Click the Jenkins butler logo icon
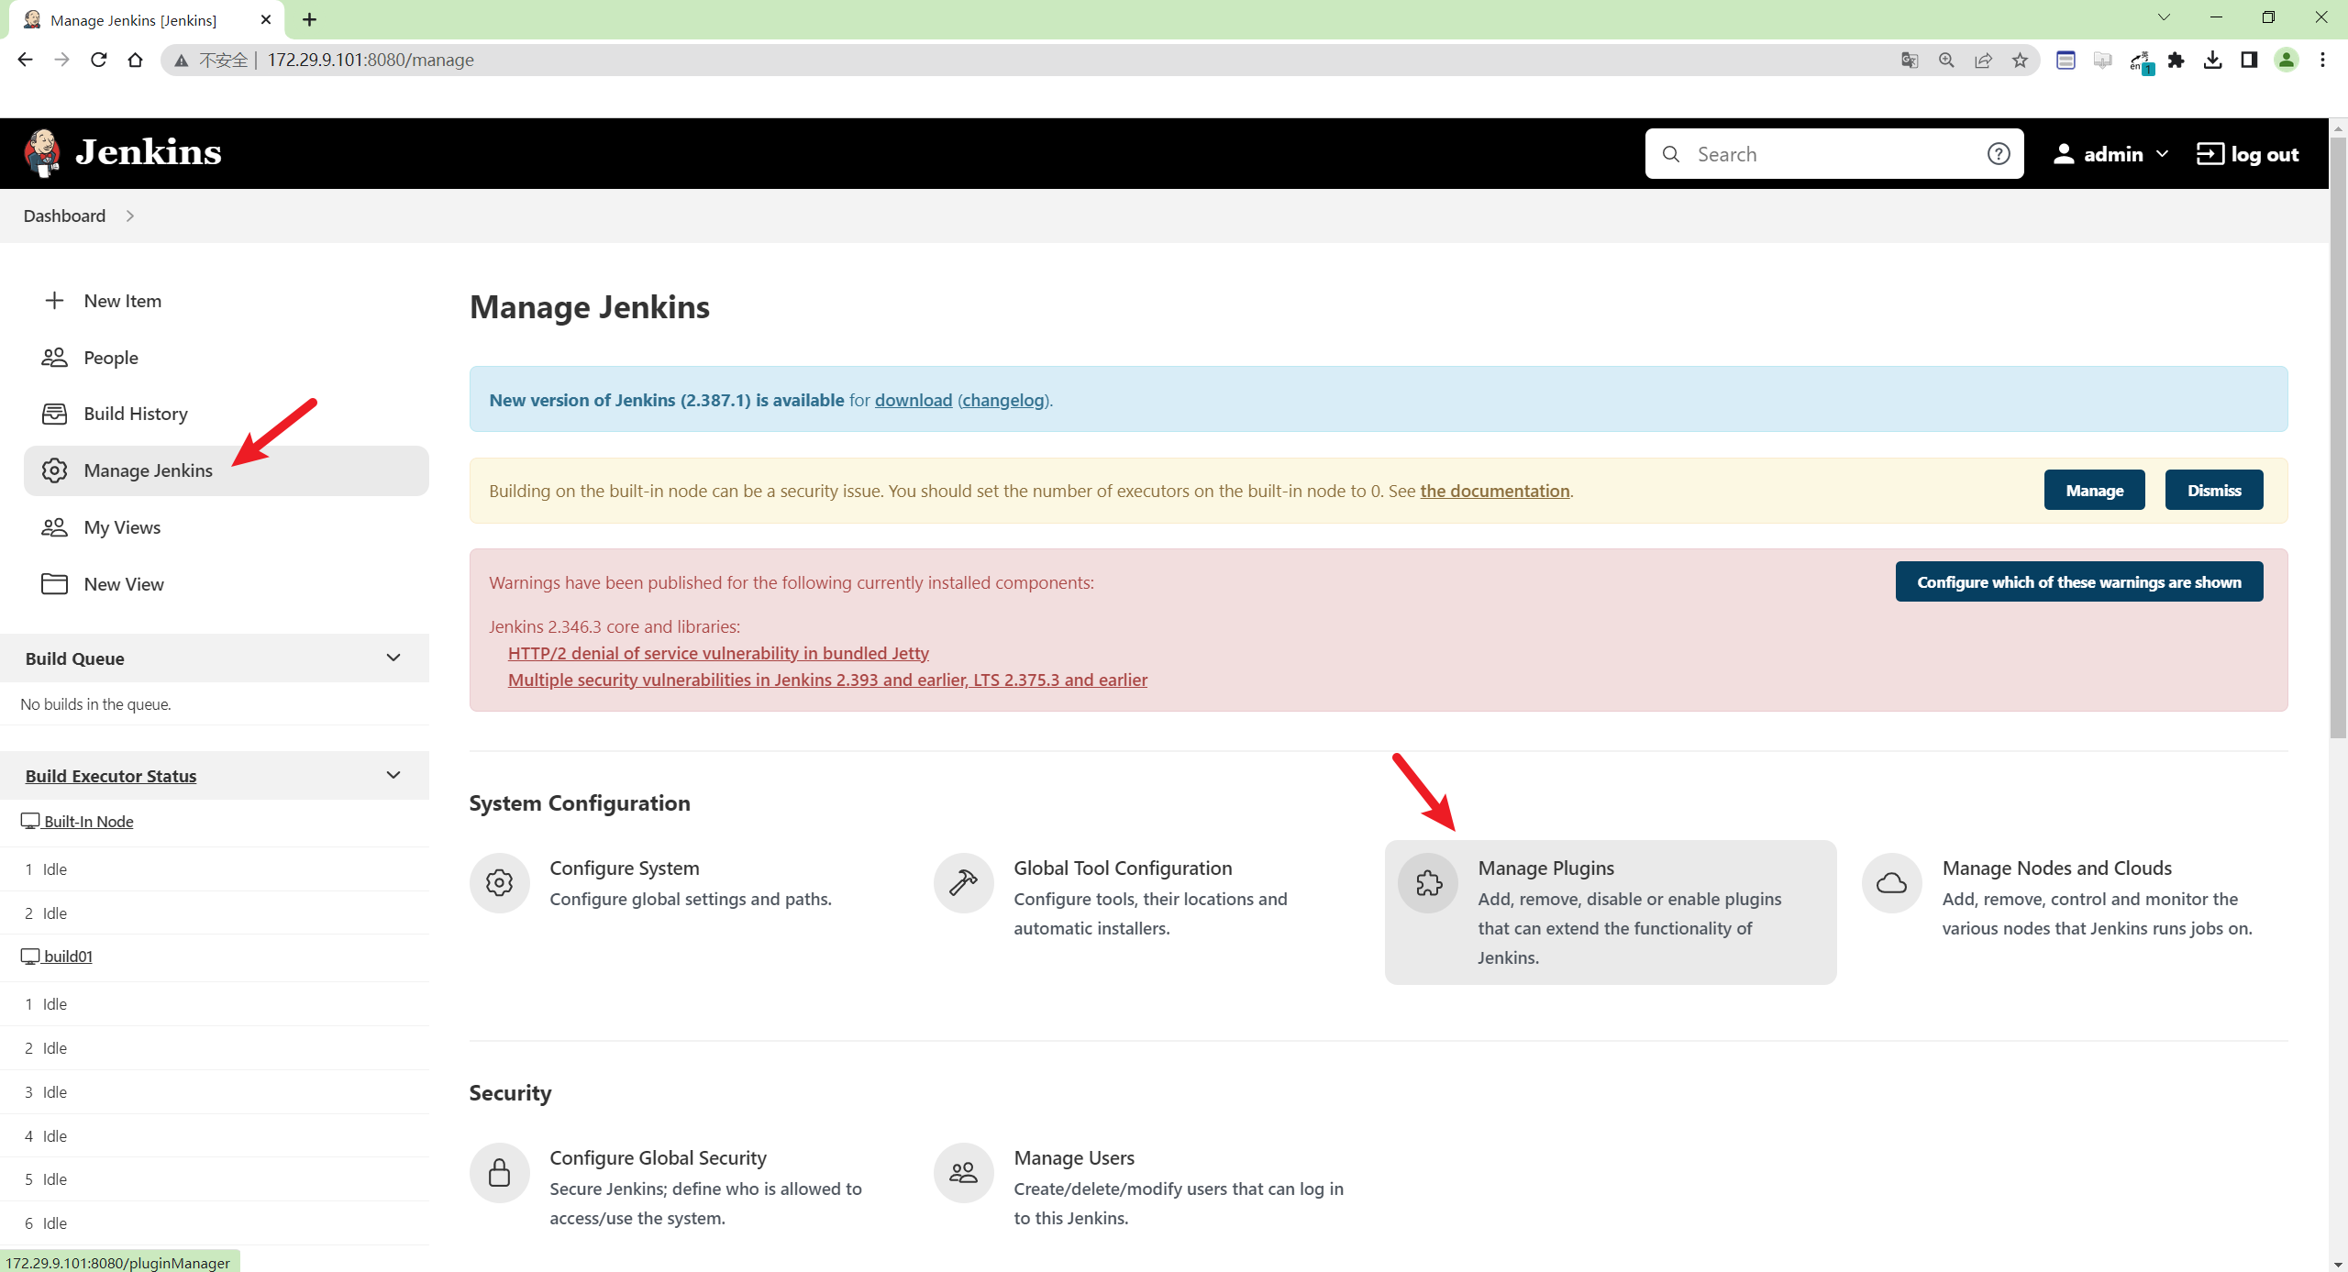Image resolution: width=2348 pixels, height=1272 pixels. (x=42, y=152)
